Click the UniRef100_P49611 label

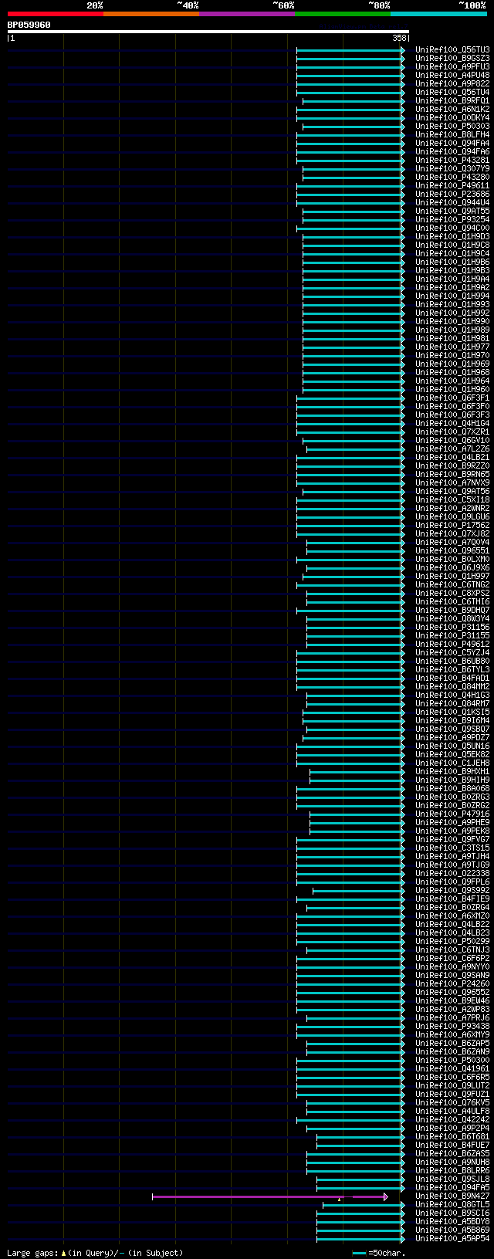452,185
